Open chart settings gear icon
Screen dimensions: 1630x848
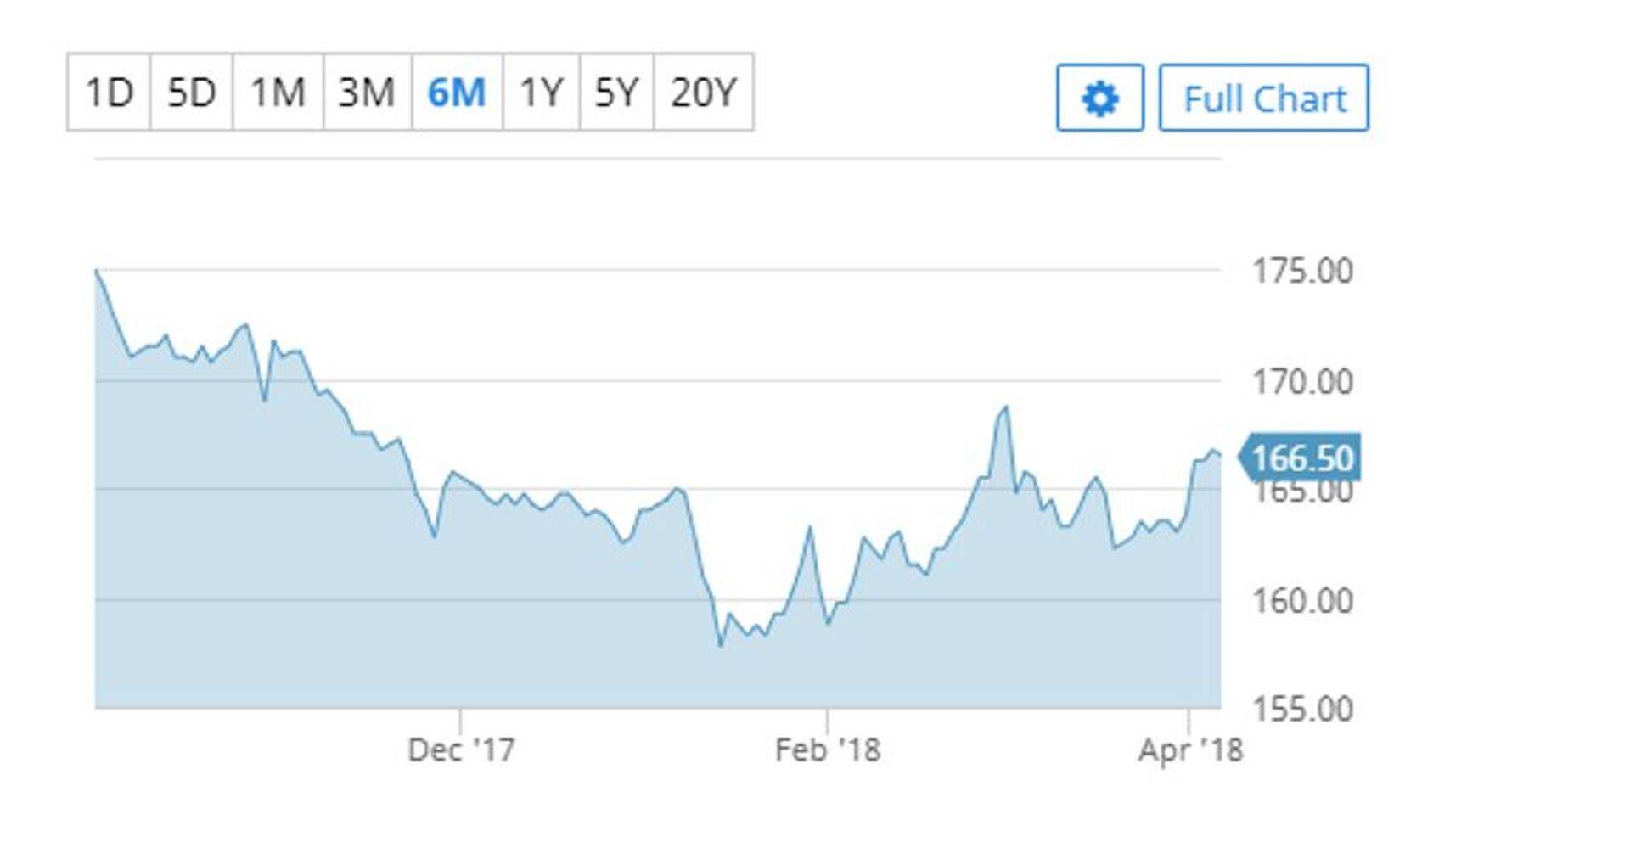point(1099,98)
